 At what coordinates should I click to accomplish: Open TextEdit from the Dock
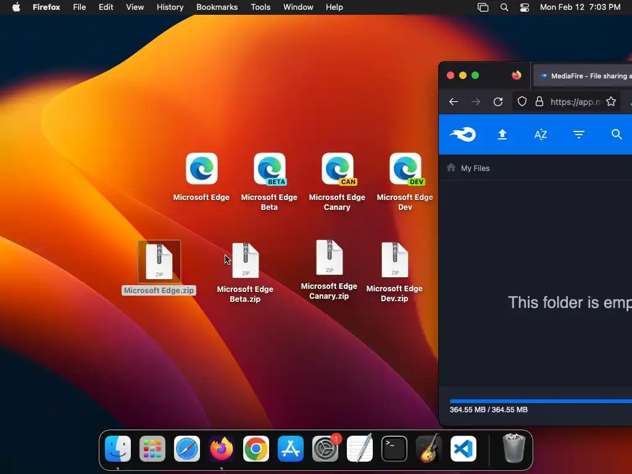coord(360,449)
